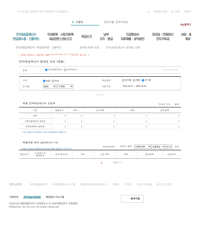Click the 매출처수 column header
The image size is (200, 229).
[x=59, y=110]
